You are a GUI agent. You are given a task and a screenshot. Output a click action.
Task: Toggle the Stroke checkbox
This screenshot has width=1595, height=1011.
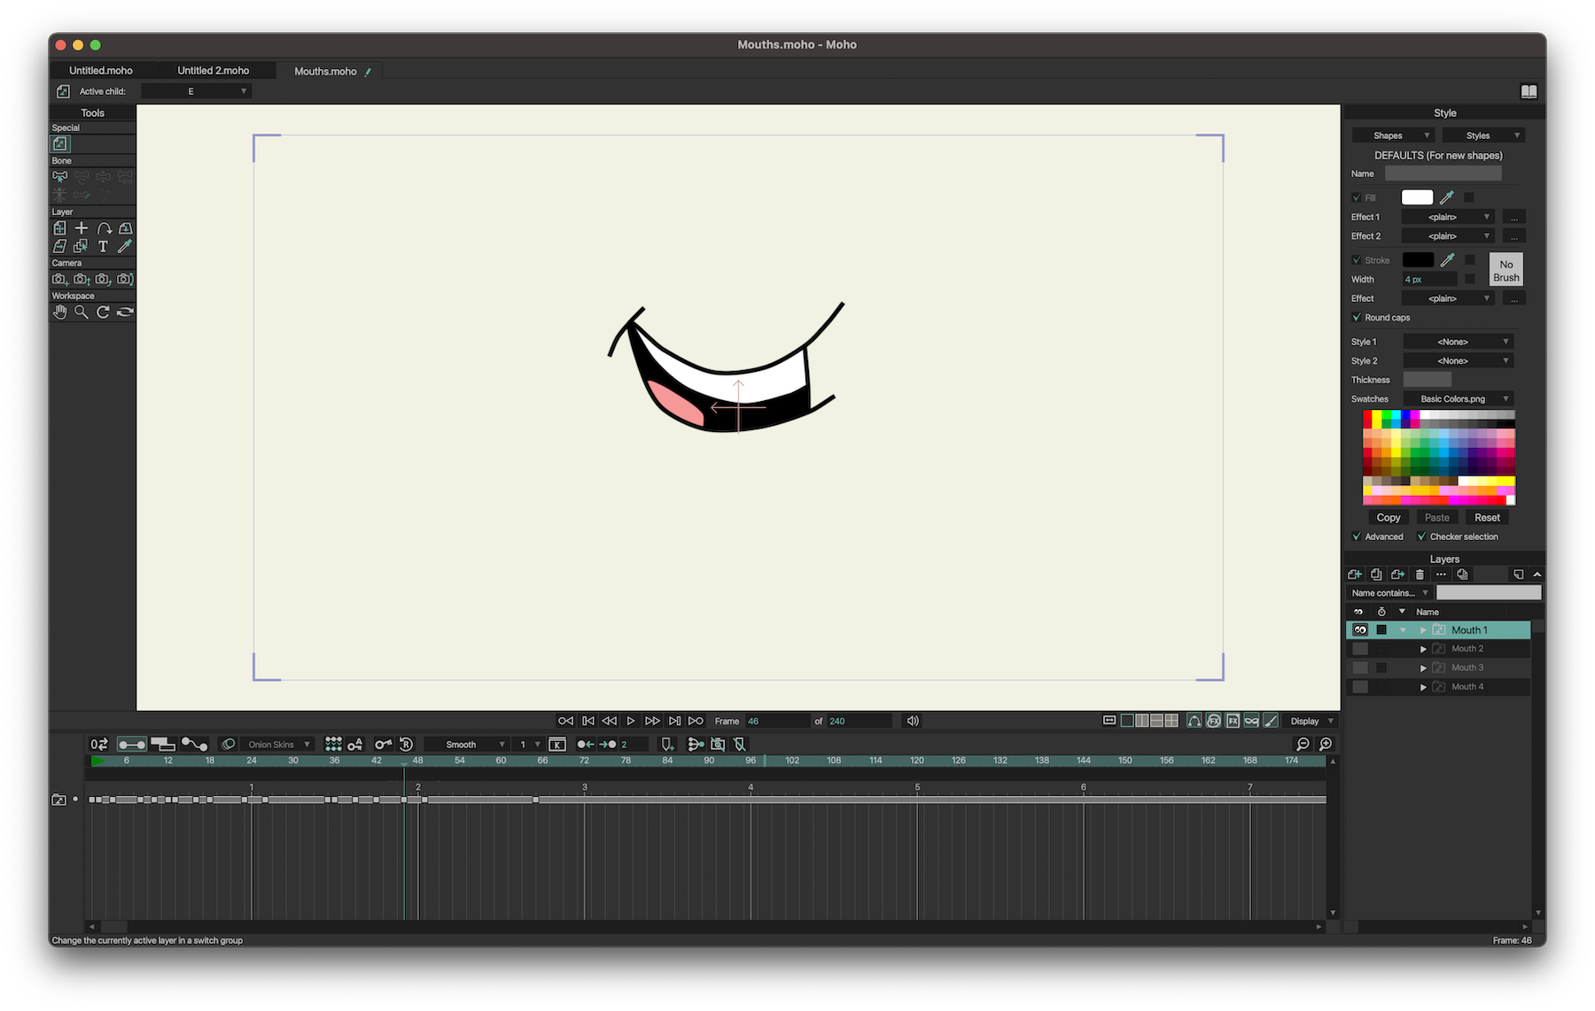(1357, 260)
